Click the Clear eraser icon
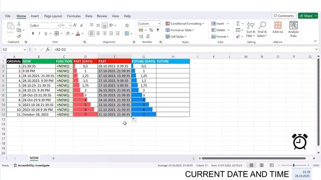 pos(238,36)
